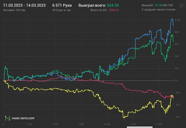The width and height of the screenshot is (186, 128).
Task: Click the 'Активен 16ч 0м' label
Action: pos(14,10)
